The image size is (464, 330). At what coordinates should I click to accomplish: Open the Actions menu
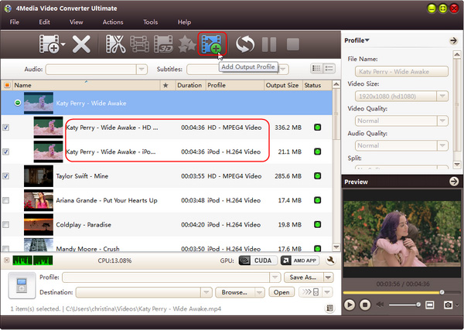[113, 22]
